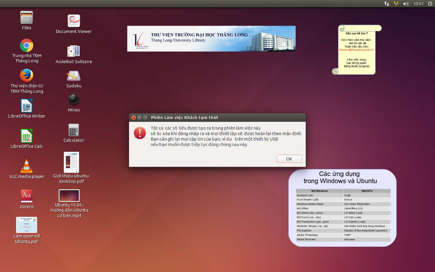Click 'Adobe Photoshop' table cell
The image size is (435, 272).
click(x=319, y=235)
